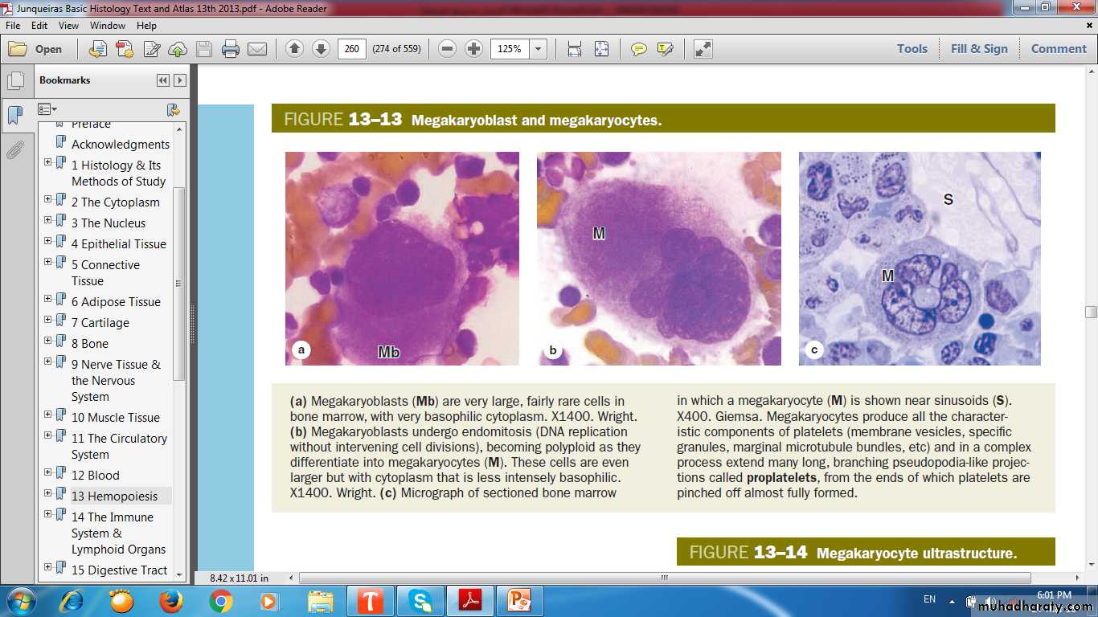Open the View menu
This screenshot has height=617, width=1098.
coord(68,26)
